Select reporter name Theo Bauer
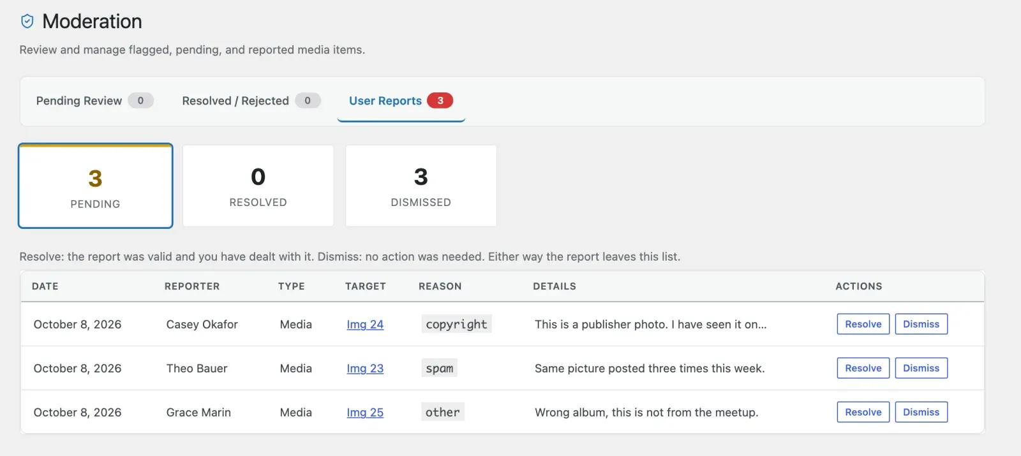The width and height of the screenshot is (1021, 456). point(197,369)
